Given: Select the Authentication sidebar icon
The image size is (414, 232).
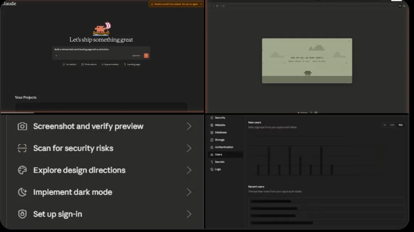Looking at the screenshot, I should pyautogui.click(x=212, y=147).
